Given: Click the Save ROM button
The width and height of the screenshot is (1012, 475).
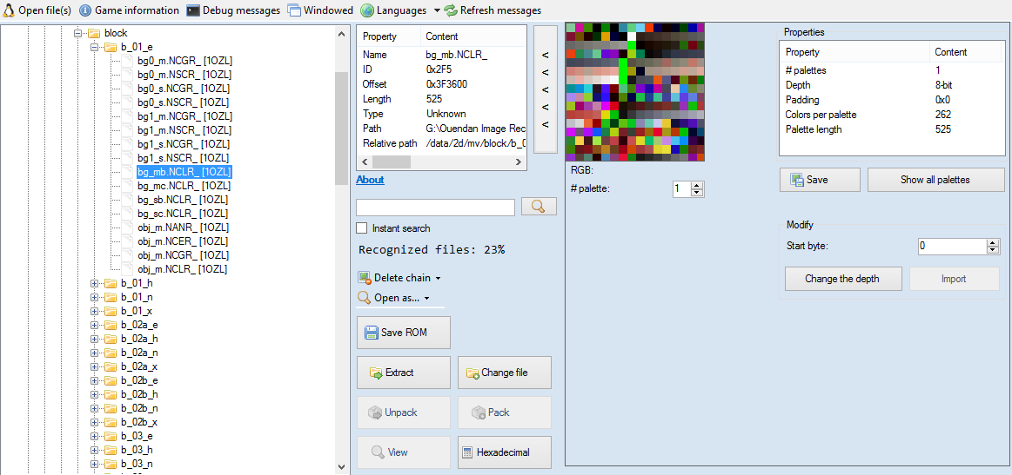Looking at the screenshot, I should (x=404, y=333).
